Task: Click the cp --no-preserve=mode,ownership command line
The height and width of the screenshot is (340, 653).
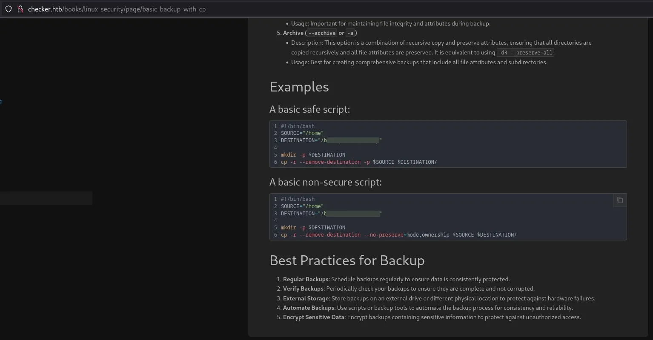Action: coord(398,235)
